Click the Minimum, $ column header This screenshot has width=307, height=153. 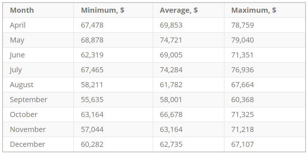pyautogui.click(x=102, y=10)
